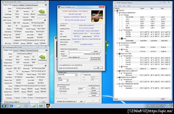This screenshot has height=114, width=174.
Task: Click the Donate button
Action: [x=94, y=90]
